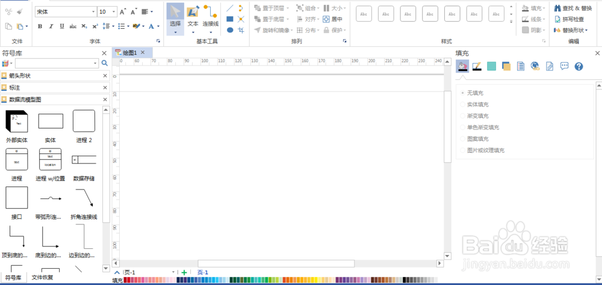Select the pointer (选择) tool
The image size is (602, 285).
coord(175,19)
